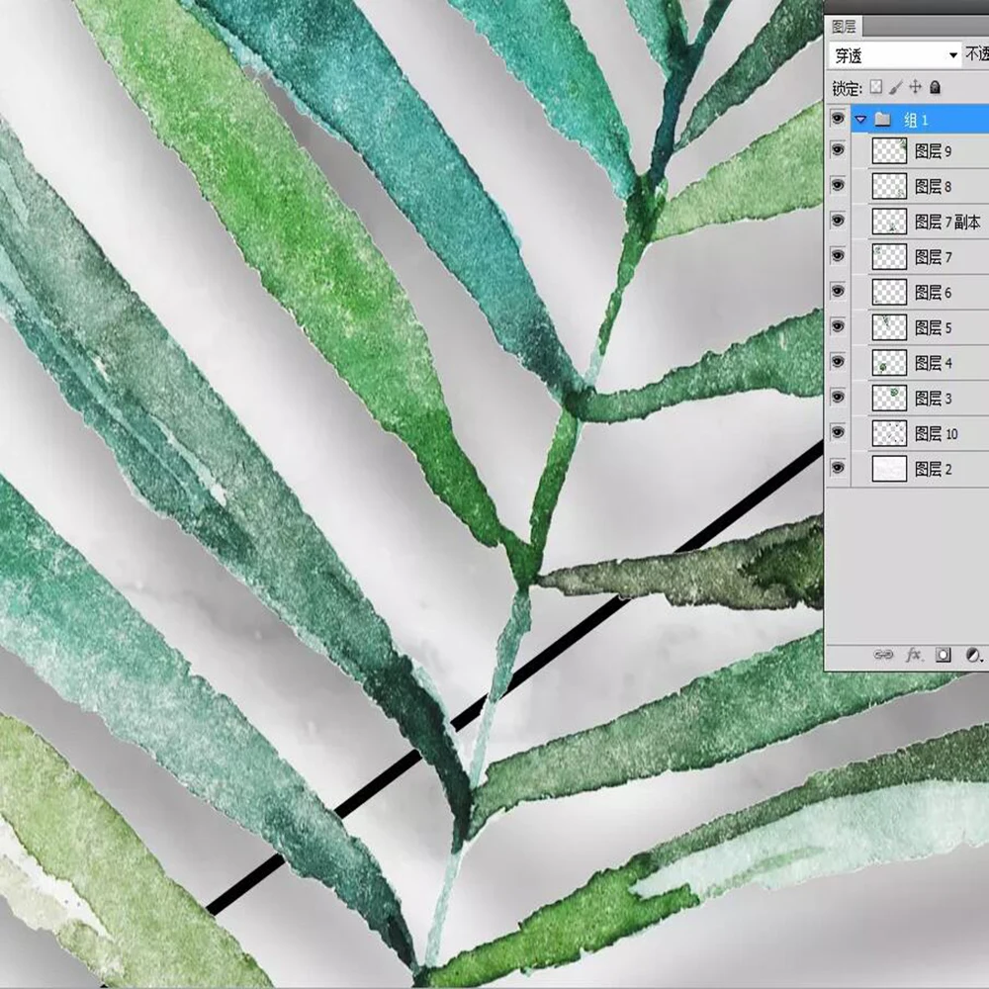Select the 图层 9 thumbnail
Image resolution: width=989 pixels, height=989 pixels.
pyautogui.click(x=889, y=150)
